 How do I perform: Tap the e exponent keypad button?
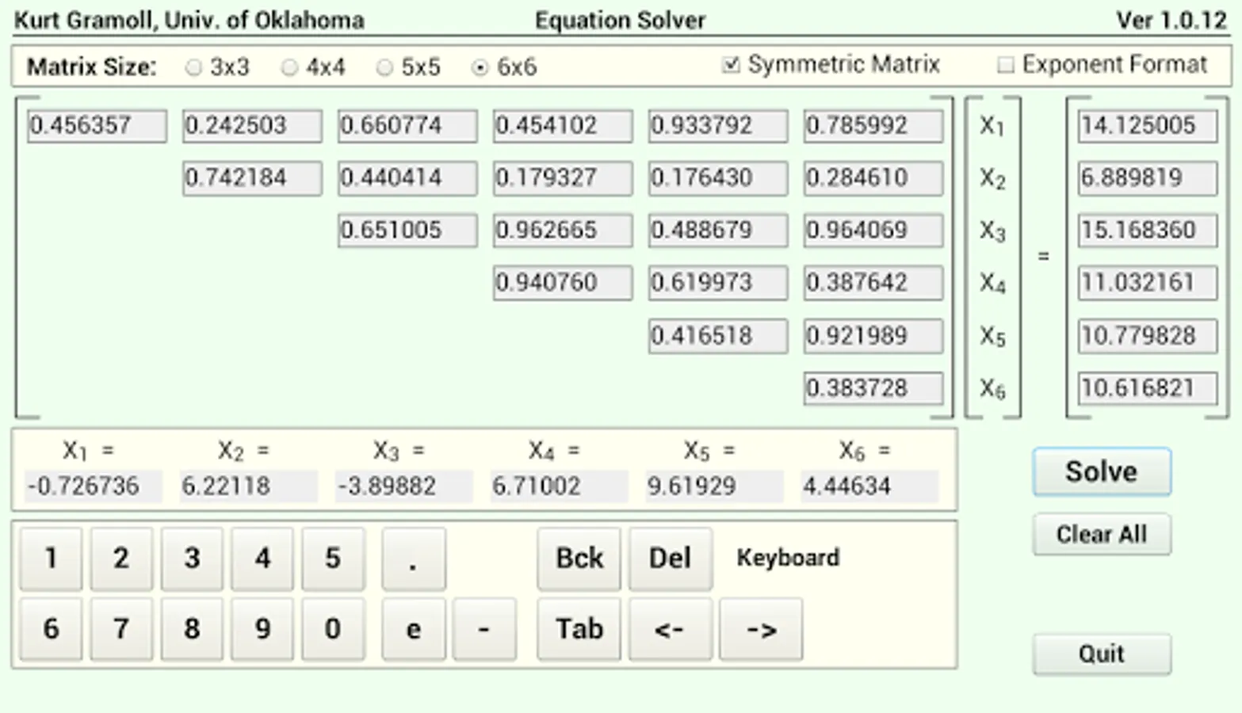click(x=414, y=630)
